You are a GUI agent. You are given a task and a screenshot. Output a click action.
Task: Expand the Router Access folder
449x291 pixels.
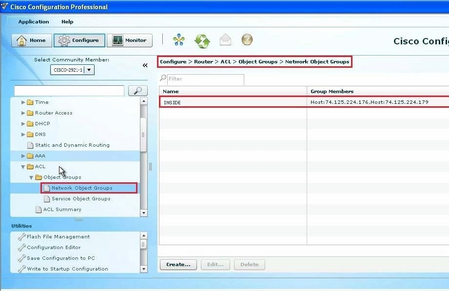coord(23,113)
